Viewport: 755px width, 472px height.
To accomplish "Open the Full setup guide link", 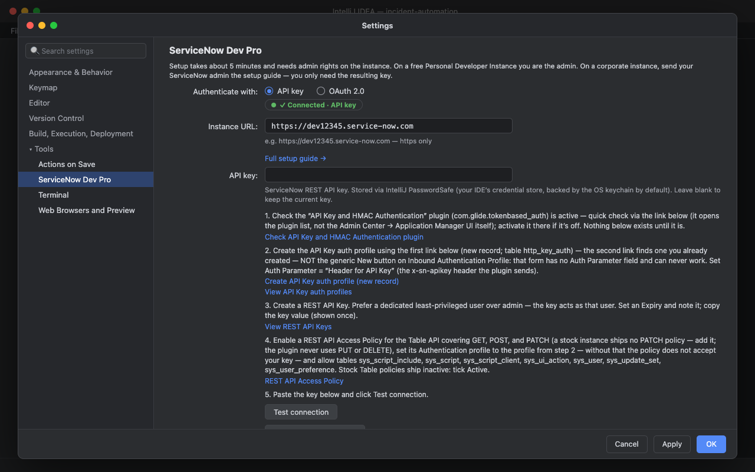I will coord(296,159).
